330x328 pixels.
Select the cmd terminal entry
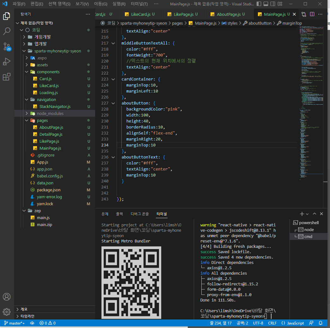coord(309,236)
